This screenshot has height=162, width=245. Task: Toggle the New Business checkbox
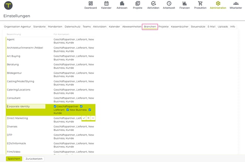pyautogui.click(x=68, y=110)
